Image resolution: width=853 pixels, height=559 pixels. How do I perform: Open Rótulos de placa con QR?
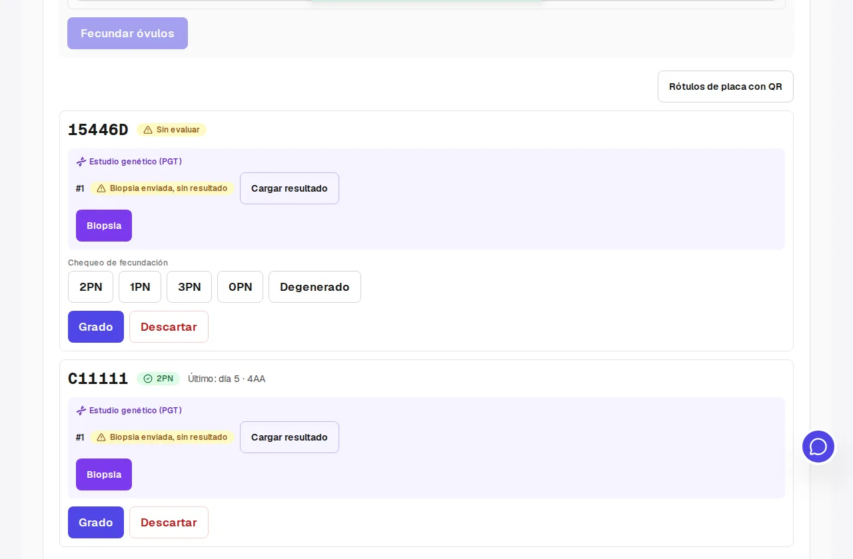point(726,87)
